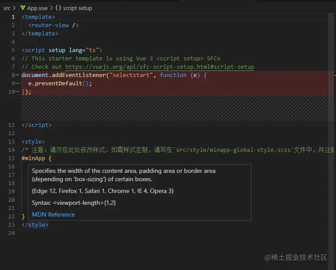
Task: Expand the chevron after src breadcrumb
Action: pyautogui.click(x=14, y=8)
